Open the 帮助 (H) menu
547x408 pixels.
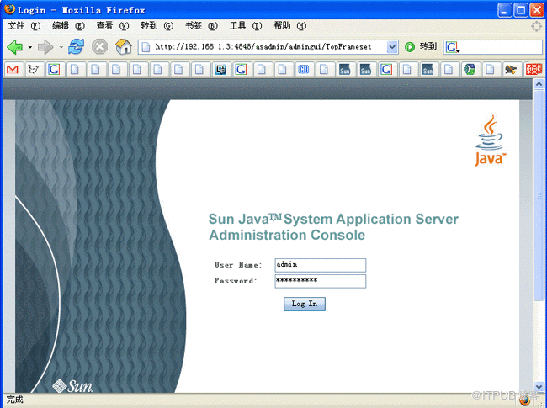[x=290, y=26]
